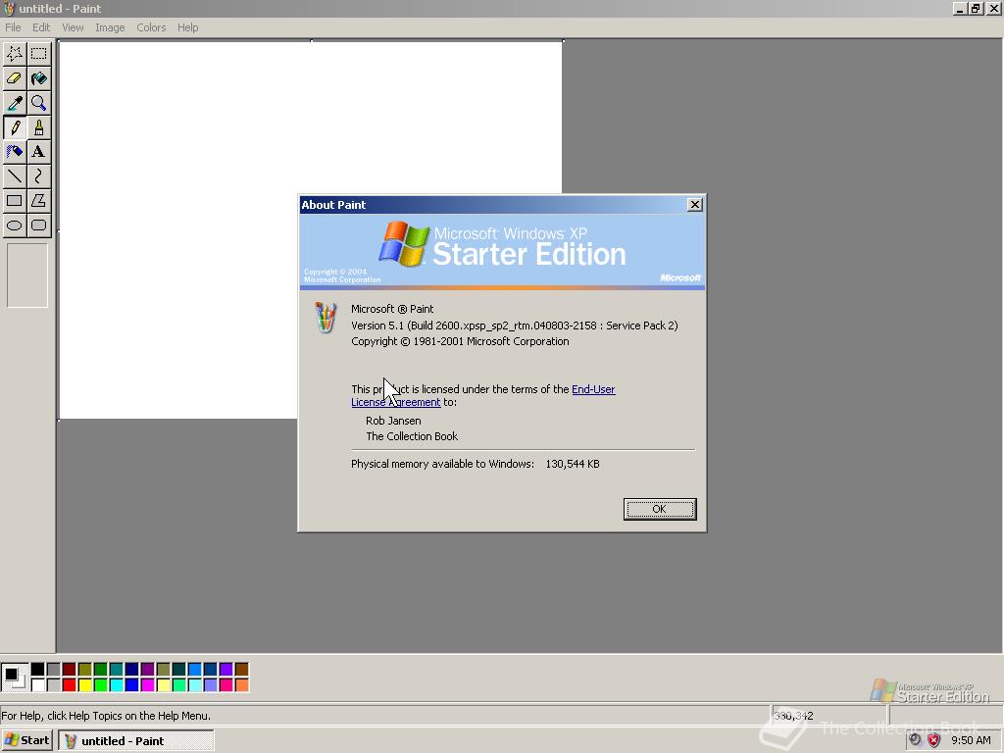Open the Image menu
This screenshot has width=1004, height=753.
(x=110, y=27)
